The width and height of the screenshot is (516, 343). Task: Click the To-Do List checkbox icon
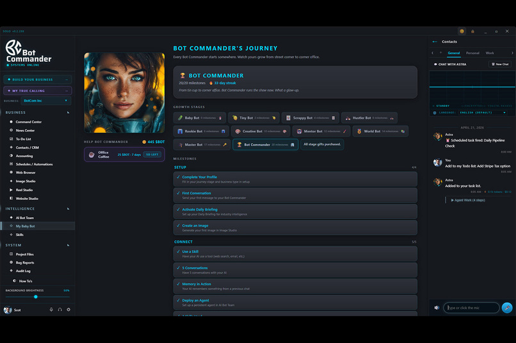[11, 139]
